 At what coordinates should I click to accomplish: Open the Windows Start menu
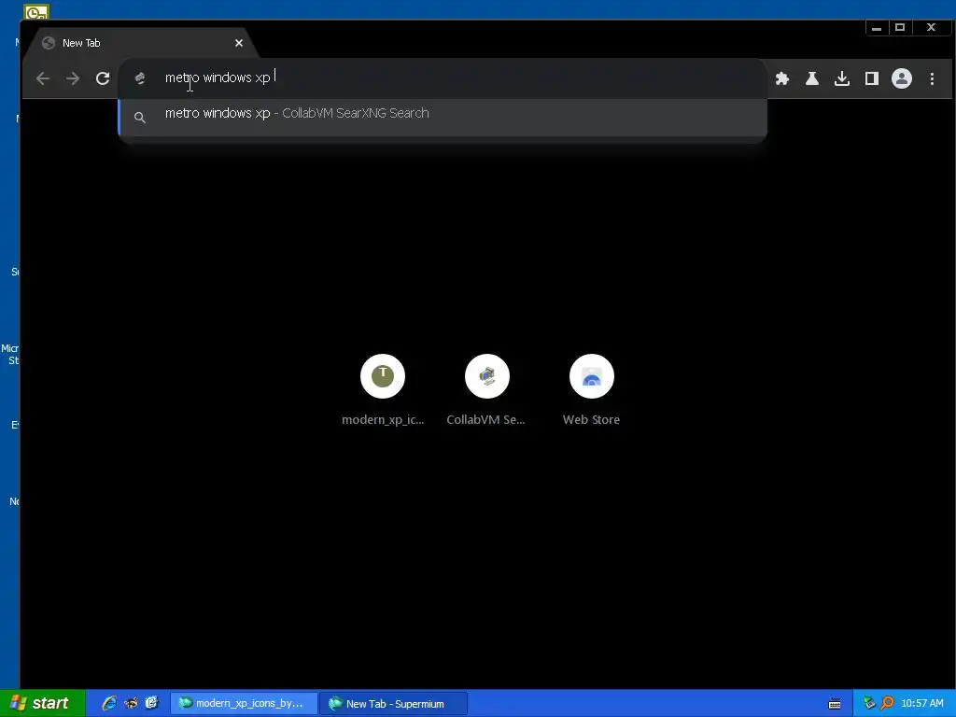click(x=42, y=703)
